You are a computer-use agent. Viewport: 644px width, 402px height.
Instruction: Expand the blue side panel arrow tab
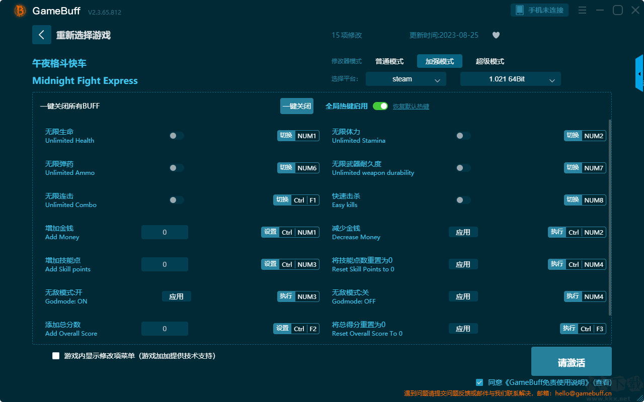[x=639, y=73]
